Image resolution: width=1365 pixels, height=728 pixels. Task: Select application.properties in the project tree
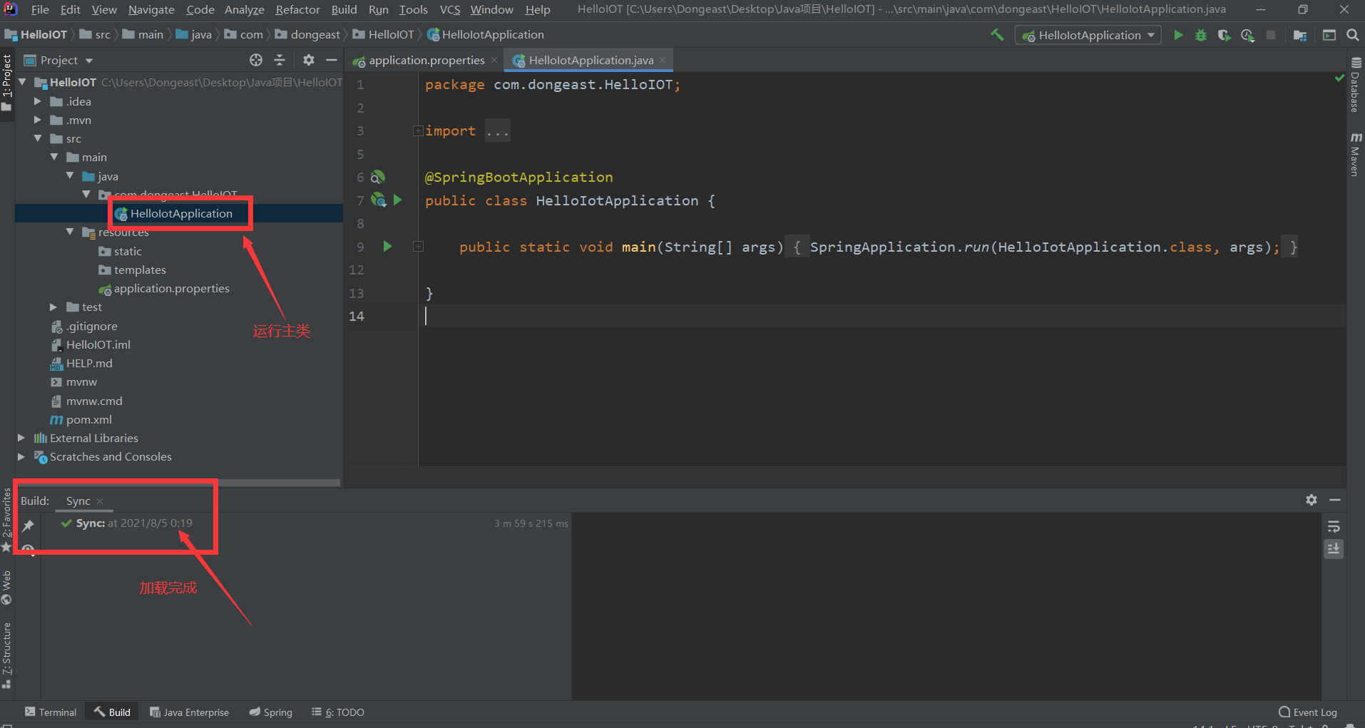[171, 288]
